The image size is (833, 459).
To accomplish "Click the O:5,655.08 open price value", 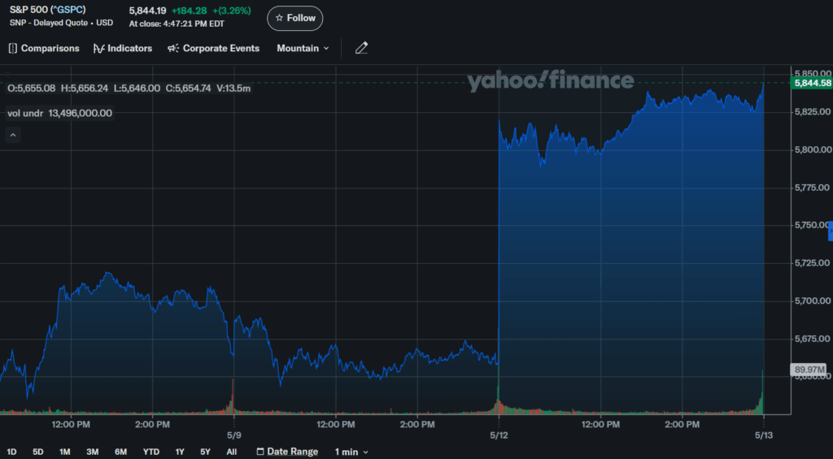I will coord(32,88).
